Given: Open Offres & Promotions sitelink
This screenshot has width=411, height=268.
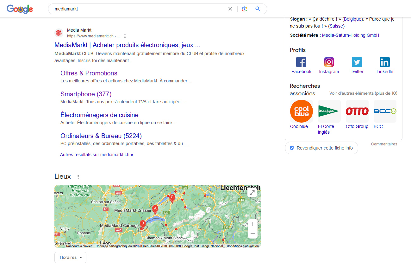Looking at the screenshot, I should [89, 73].
